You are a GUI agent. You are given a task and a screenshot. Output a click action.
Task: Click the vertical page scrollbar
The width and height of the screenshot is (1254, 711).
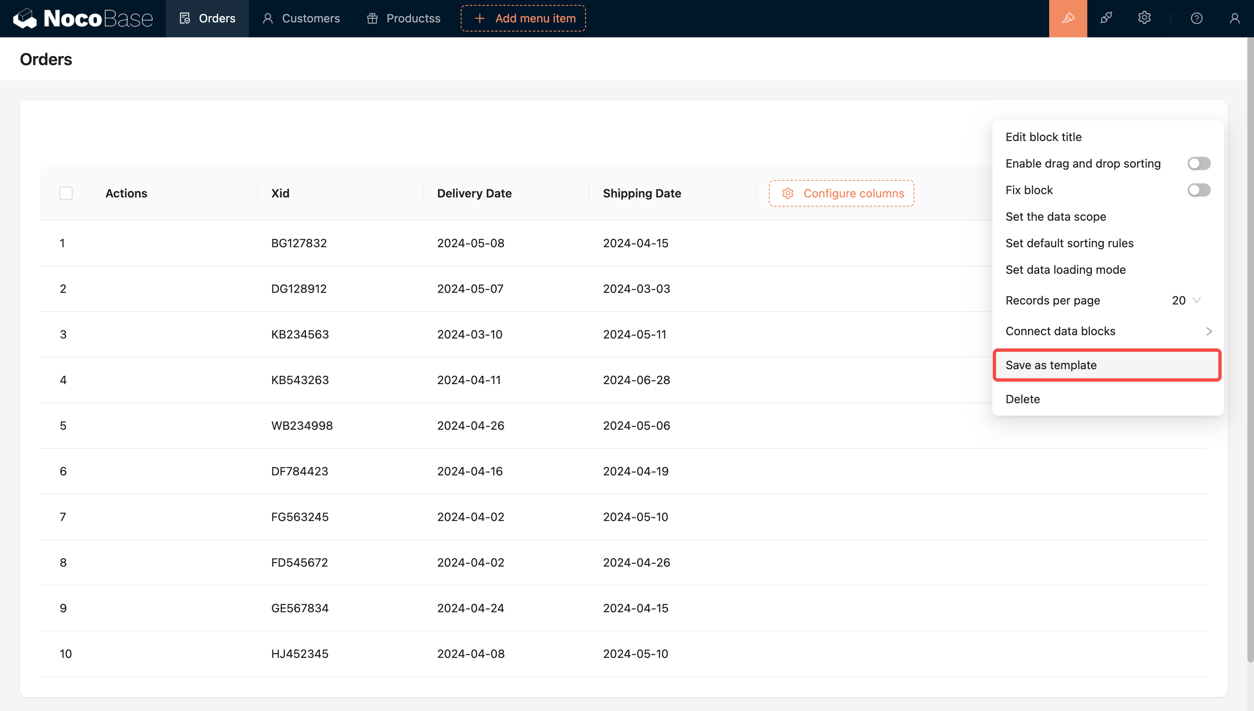coord(1250,342)
